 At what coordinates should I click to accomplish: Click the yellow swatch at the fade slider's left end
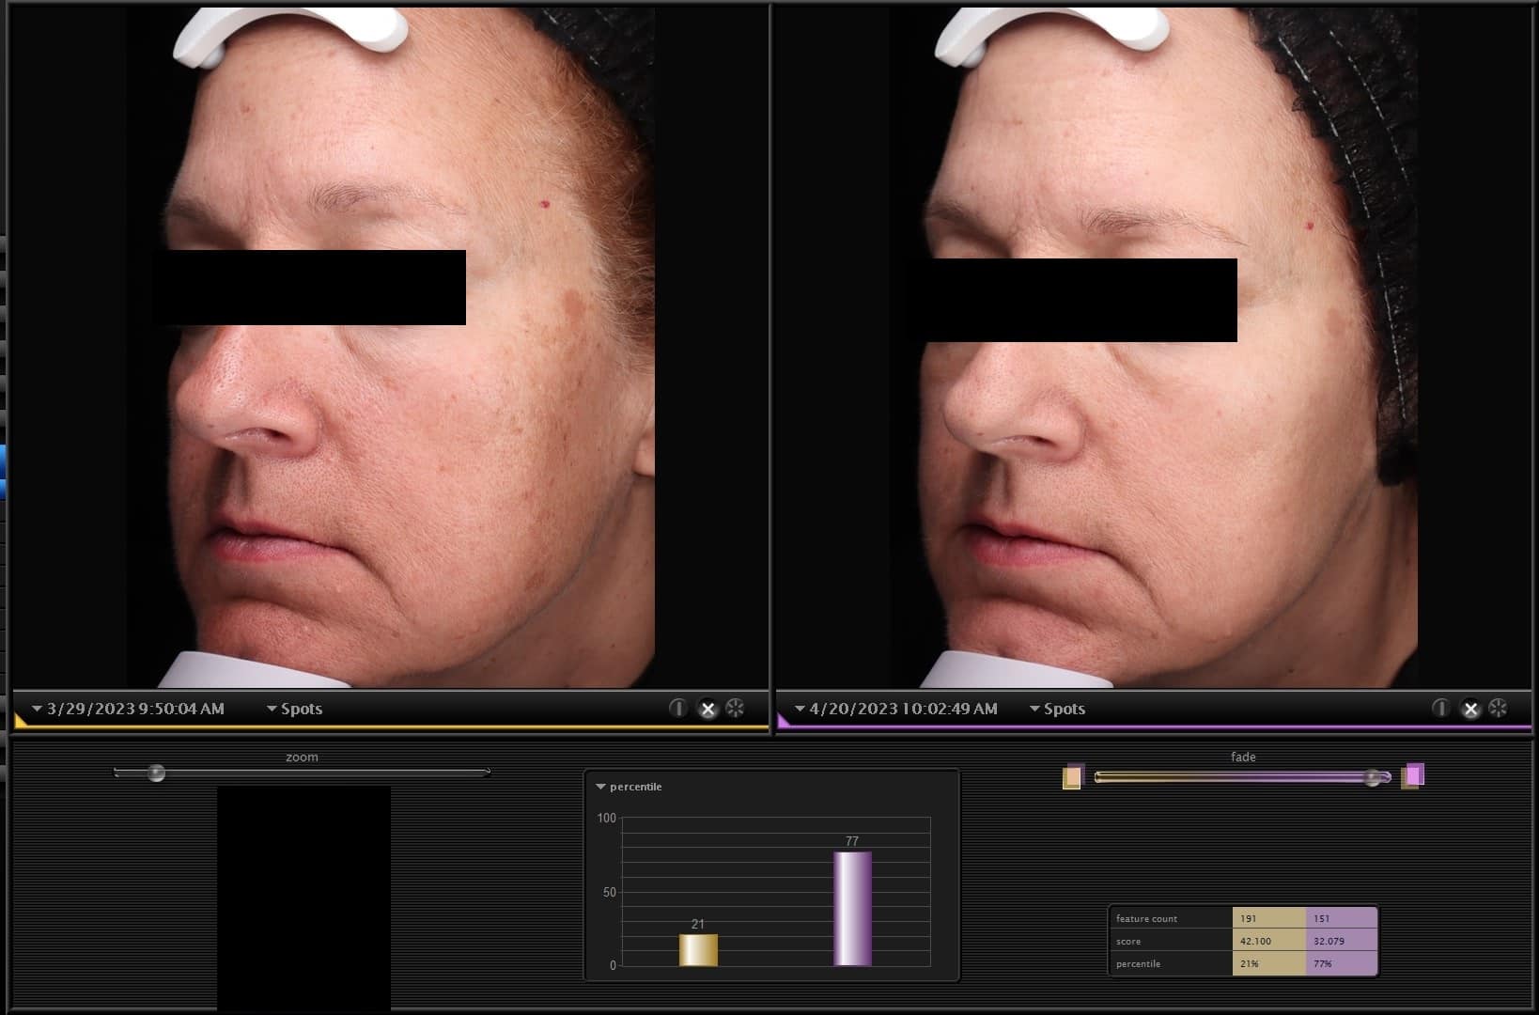click(x=1072, y=775)
